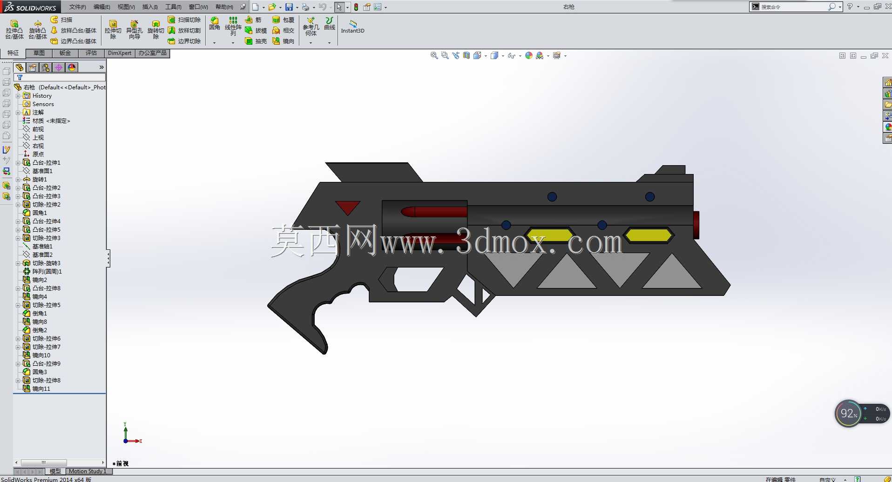Click the 扫描 sweep boss tool
Viewport: 892px width, 482px height.
point(61,20)
